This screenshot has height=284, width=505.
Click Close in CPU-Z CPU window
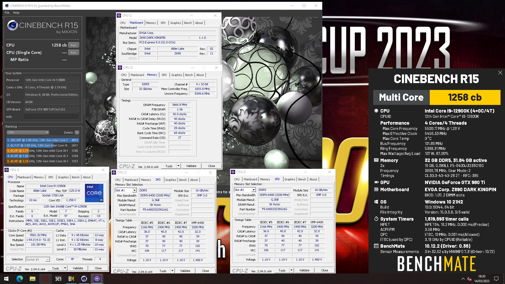(x=98, y=268)
